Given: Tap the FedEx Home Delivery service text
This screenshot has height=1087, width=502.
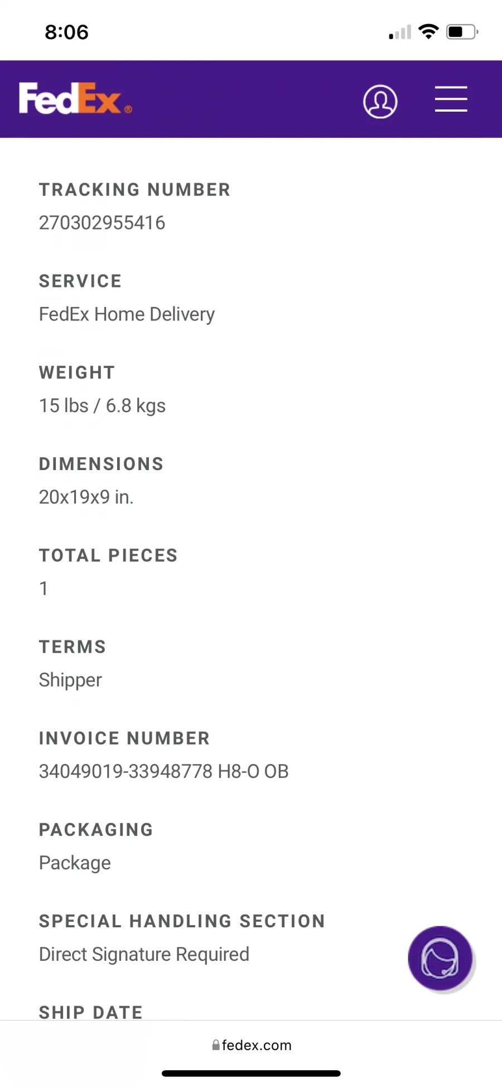Looking at the screenshot, I should [127, 314].
